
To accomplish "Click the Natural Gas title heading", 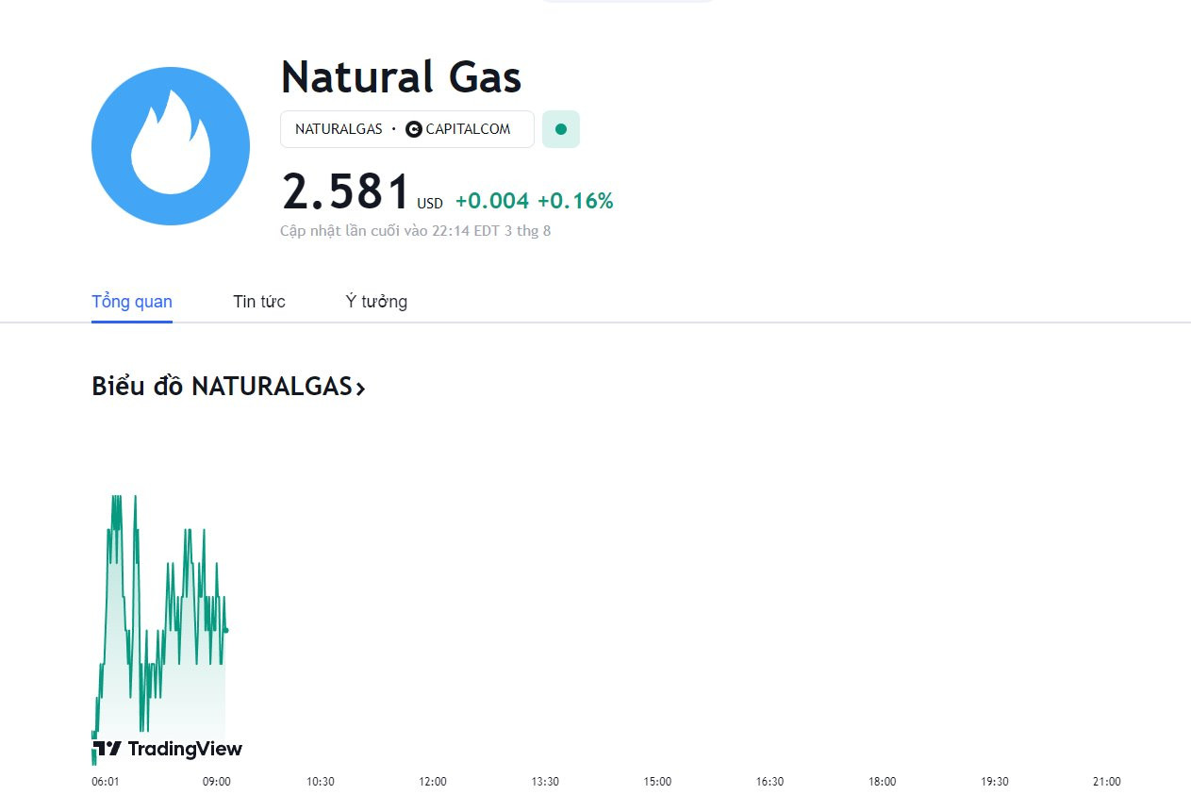I will pos(401,77).
